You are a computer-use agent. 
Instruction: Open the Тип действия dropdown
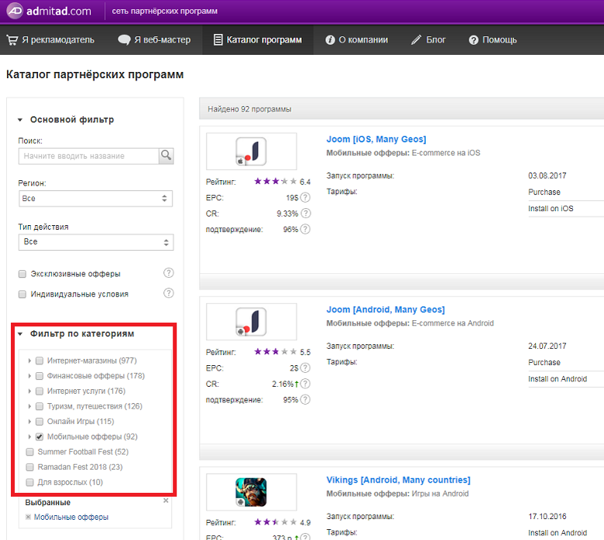[96, 242]
